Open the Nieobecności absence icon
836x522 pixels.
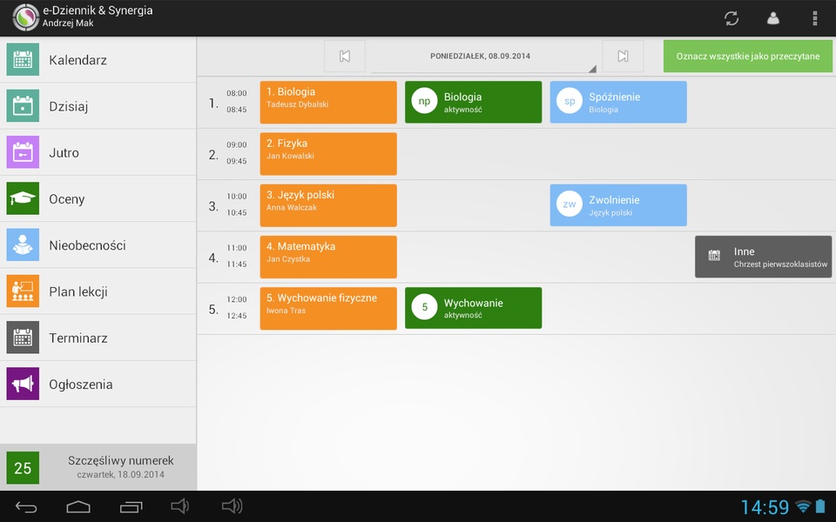tap(23, 245)
